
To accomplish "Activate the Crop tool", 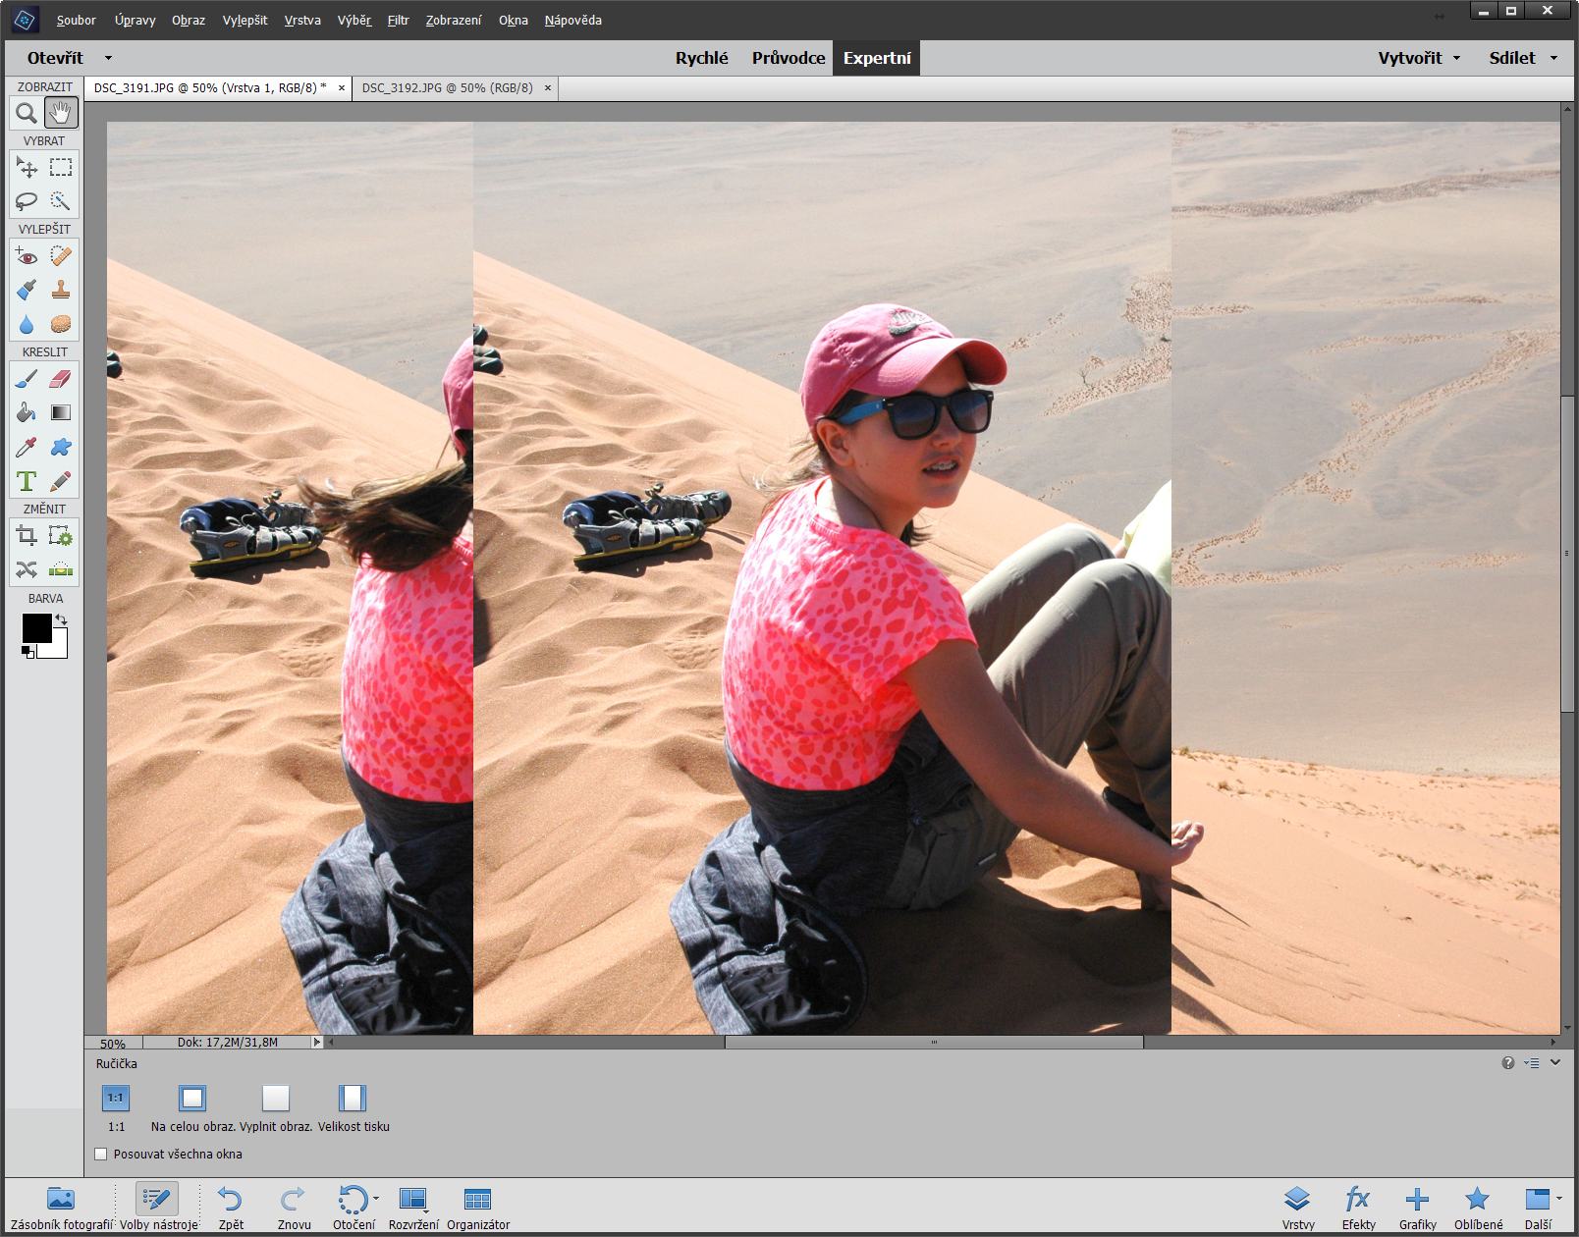I will coord(27,536).
